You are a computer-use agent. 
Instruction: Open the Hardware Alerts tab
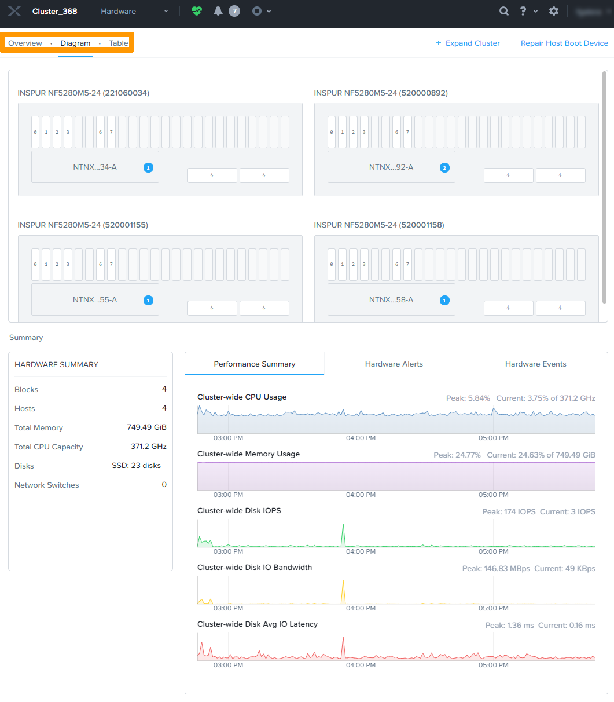394,364
